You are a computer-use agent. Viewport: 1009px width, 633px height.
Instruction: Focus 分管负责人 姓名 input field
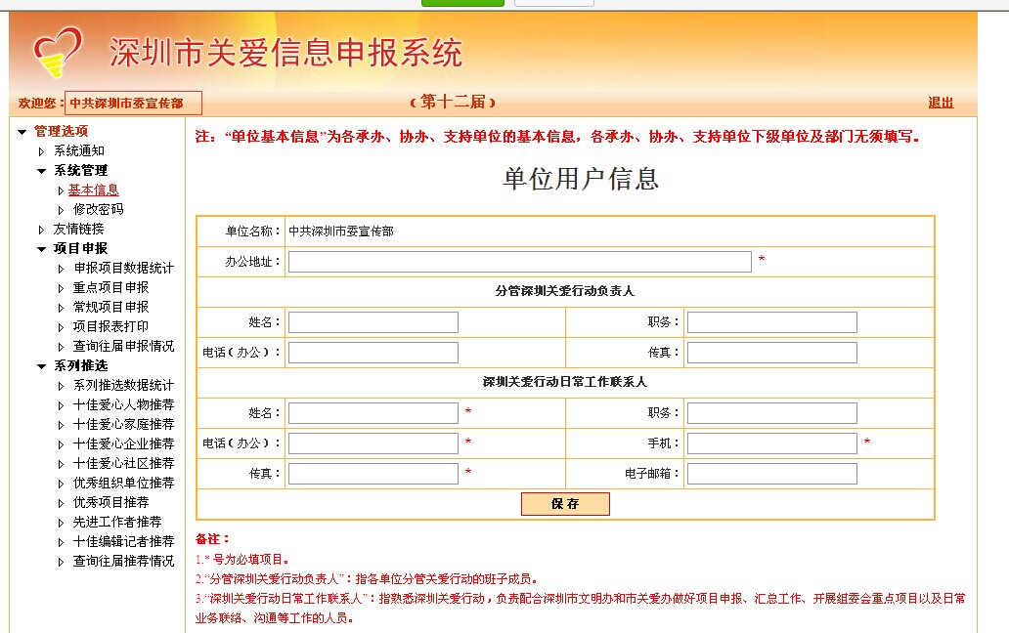point(373,322)
